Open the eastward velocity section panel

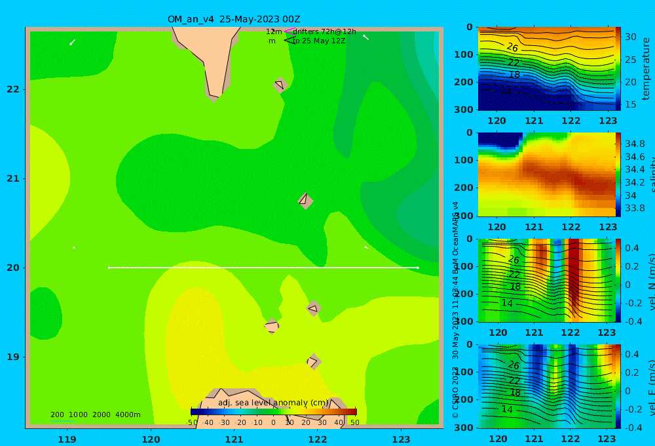[x=546, y=386]
